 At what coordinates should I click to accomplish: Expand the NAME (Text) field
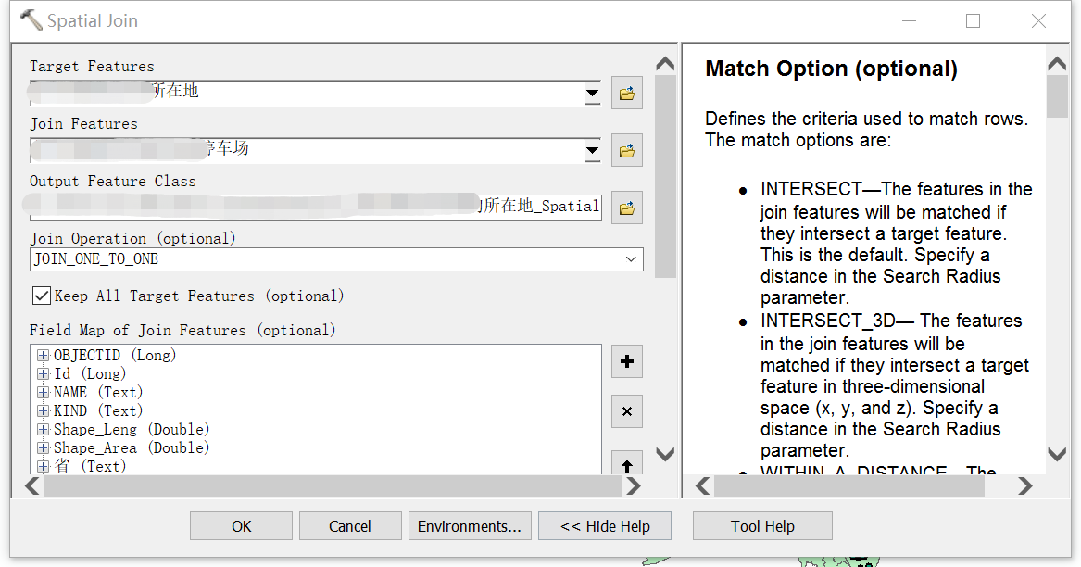click(43, 393)
